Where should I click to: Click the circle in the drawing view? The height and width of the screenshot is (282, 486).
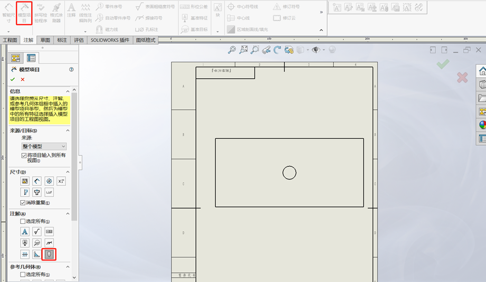pos(289,173)
